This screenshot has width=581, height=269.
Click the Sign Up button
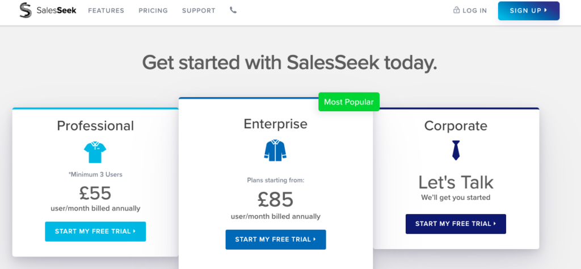[529, 11]
